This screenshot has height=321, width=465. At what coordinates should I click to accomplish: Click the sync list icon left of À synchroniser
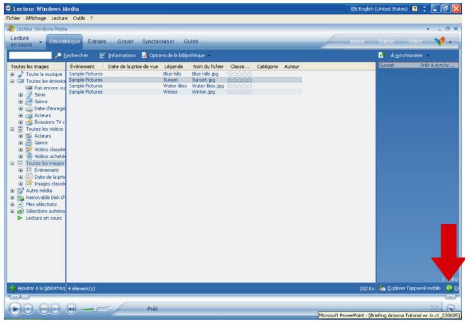tap(381, 55)
